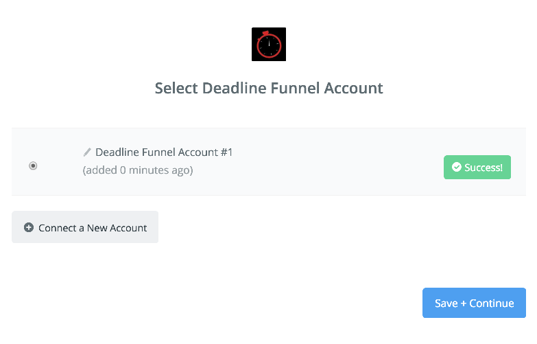This screenshot has width=537, height=344.
Task: Click the clock hand inside the stopwatch logo
Action: tap(269, 43)
